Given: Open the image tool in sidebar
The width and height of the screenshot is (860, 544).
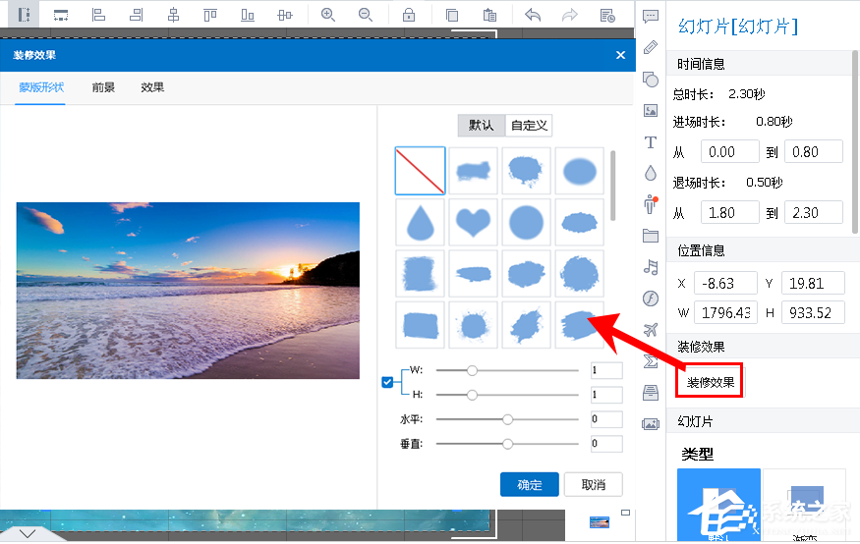Looking at the screenshot, I should pyautogui.click(x=651, y=111).
